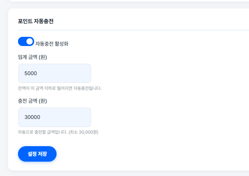Focus the 임계 금액 input field

(x=54, y=73)
